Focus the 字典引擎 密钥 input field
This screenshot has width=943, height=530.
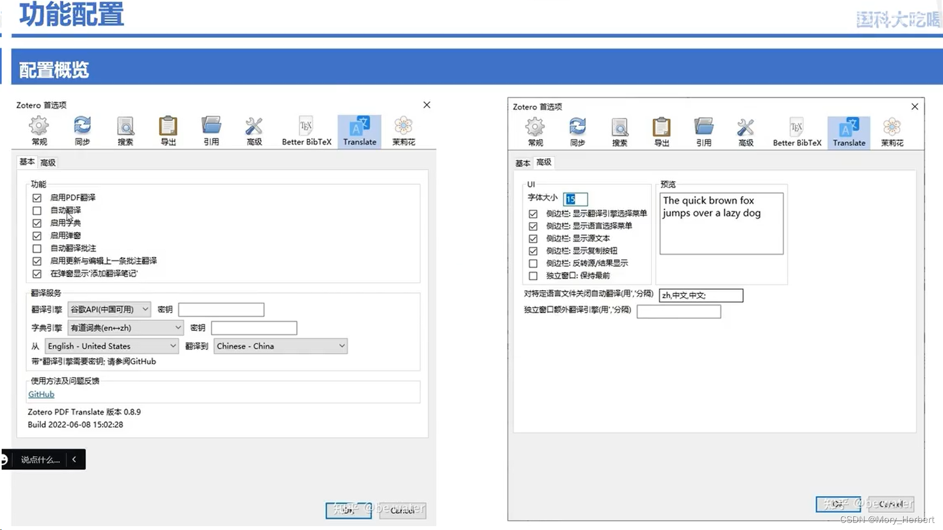[254, 328]
